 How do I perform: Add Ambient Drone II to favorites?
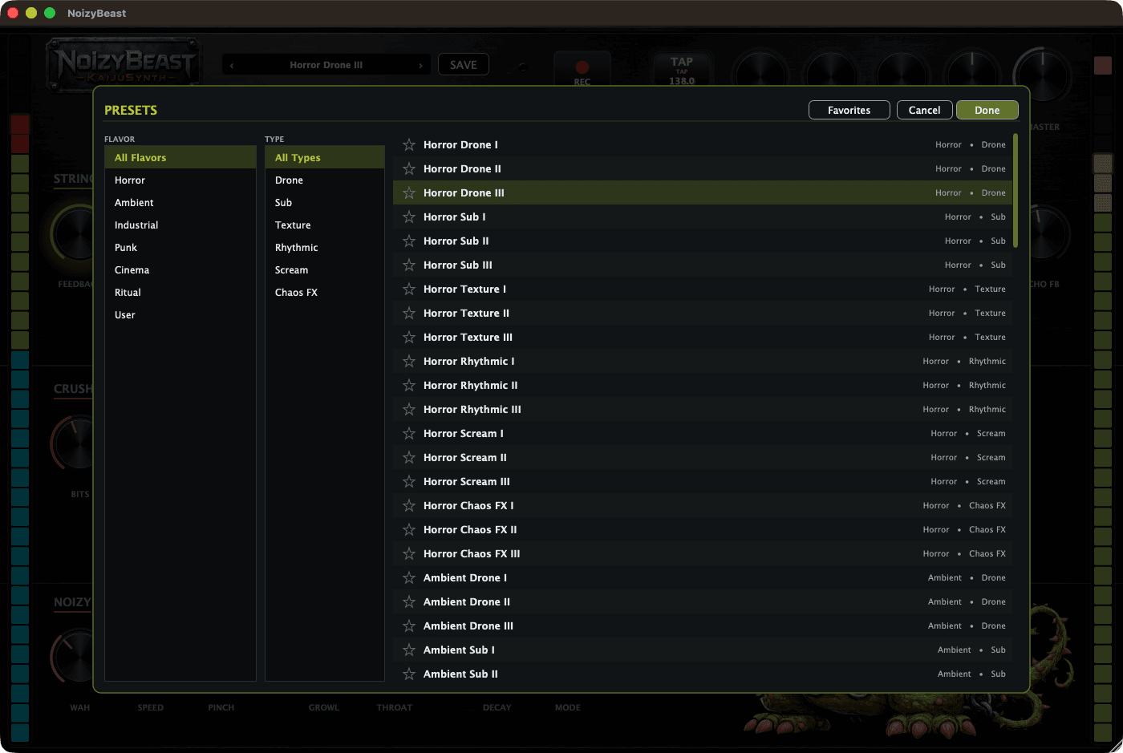pyautogui.click(x=409, y=602)
